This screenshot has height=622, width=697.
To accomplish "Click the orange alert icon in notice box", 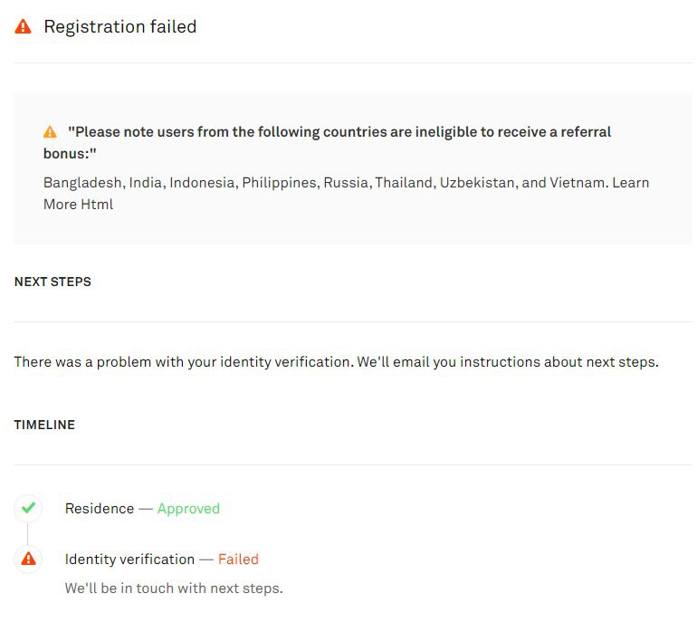I will 50,132.
